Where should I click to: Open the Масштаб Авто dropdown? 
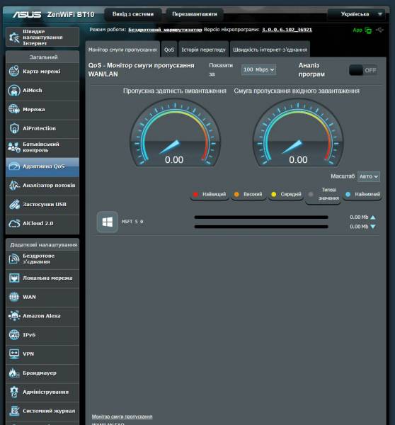[368, 176]
